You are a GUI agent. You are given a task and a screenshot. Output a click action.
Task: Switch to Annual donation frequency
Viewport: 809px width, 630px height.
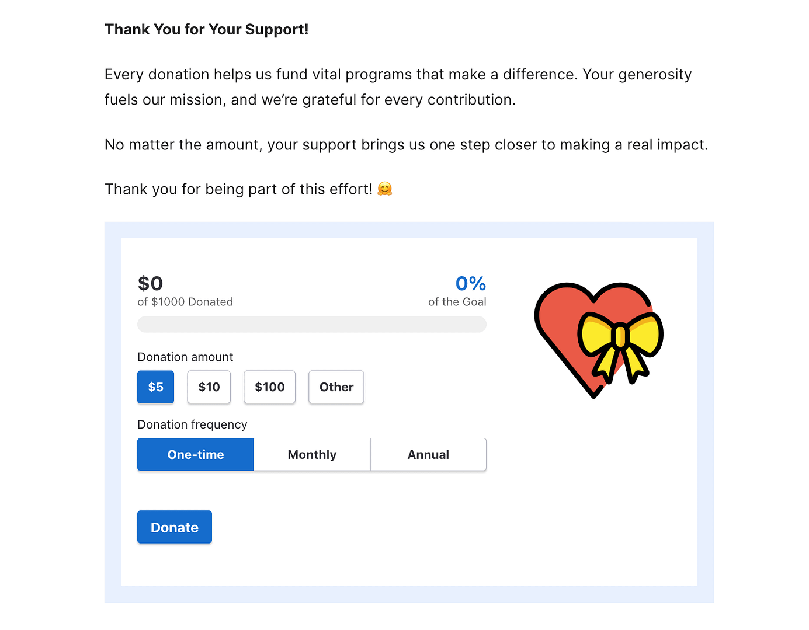pos(428,454)
